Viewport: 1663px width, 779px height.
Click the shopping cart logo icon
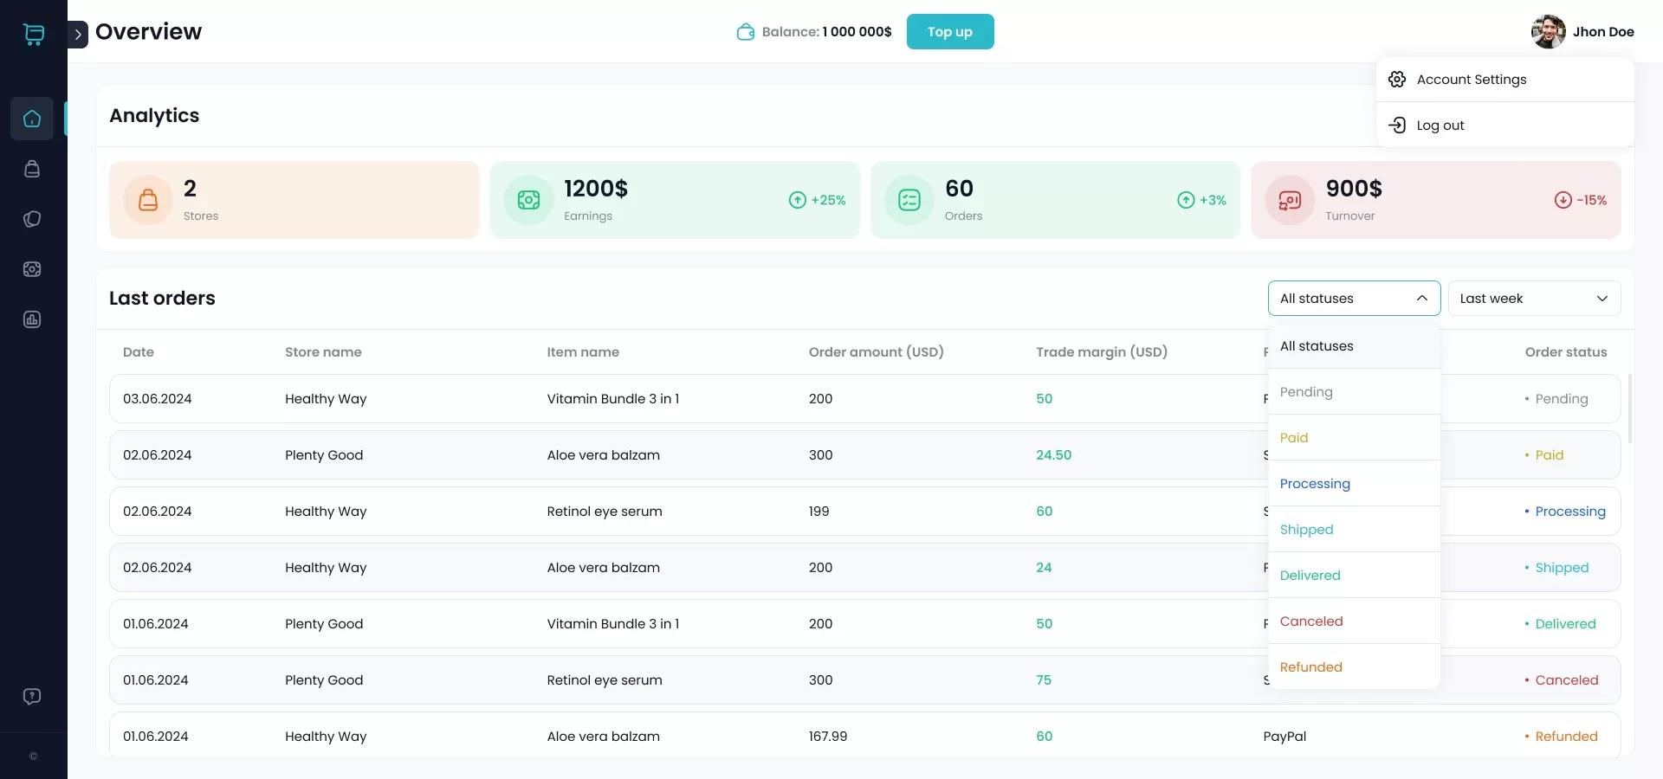33,35
